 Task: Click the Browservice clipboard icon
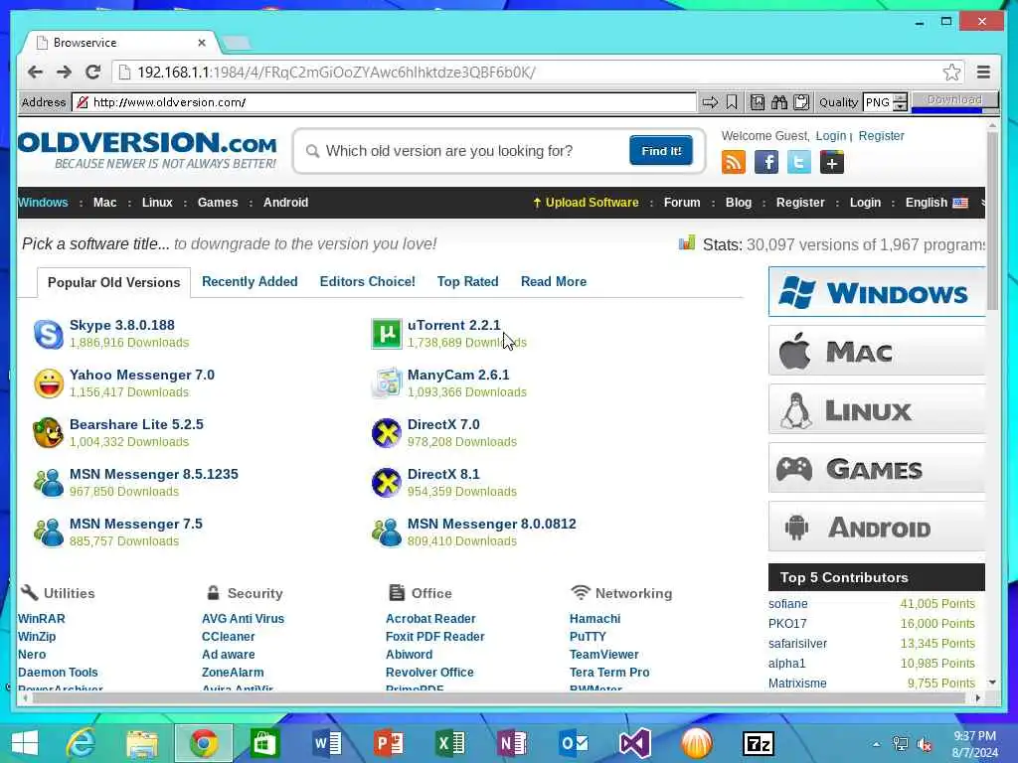tap(802, 102)
